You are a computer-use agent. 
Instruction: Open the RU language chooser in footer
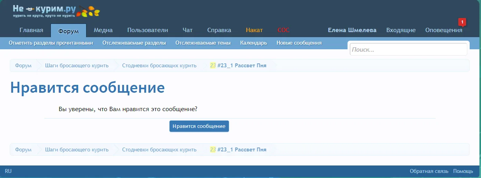[8, 171]
